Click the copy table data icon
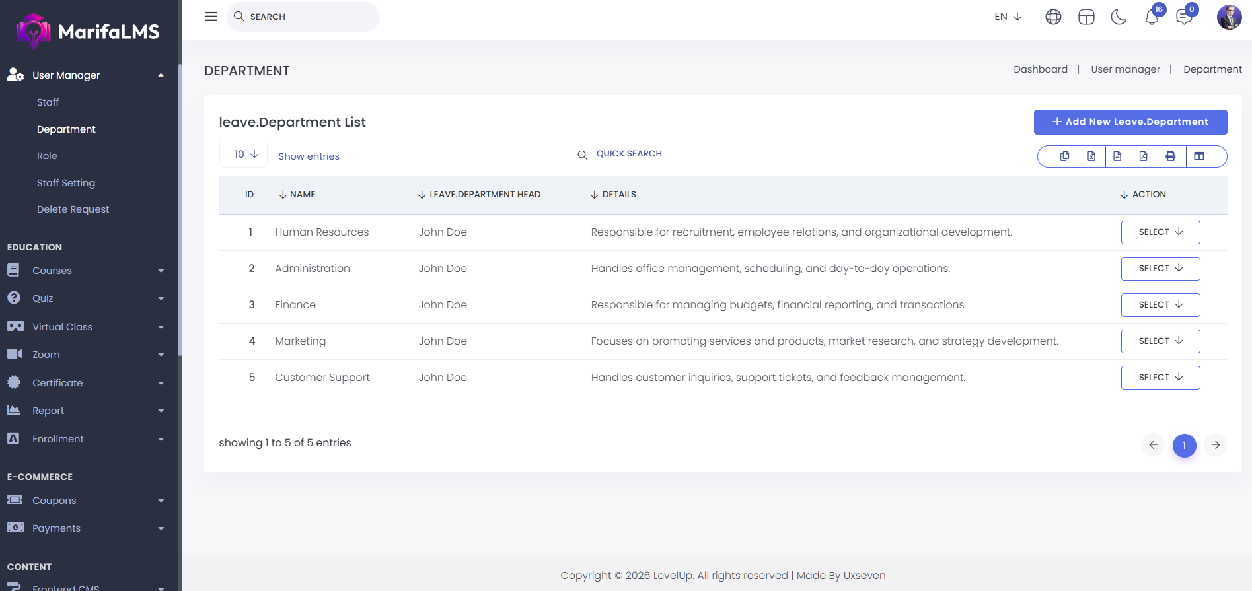 tap(1064, 156)
